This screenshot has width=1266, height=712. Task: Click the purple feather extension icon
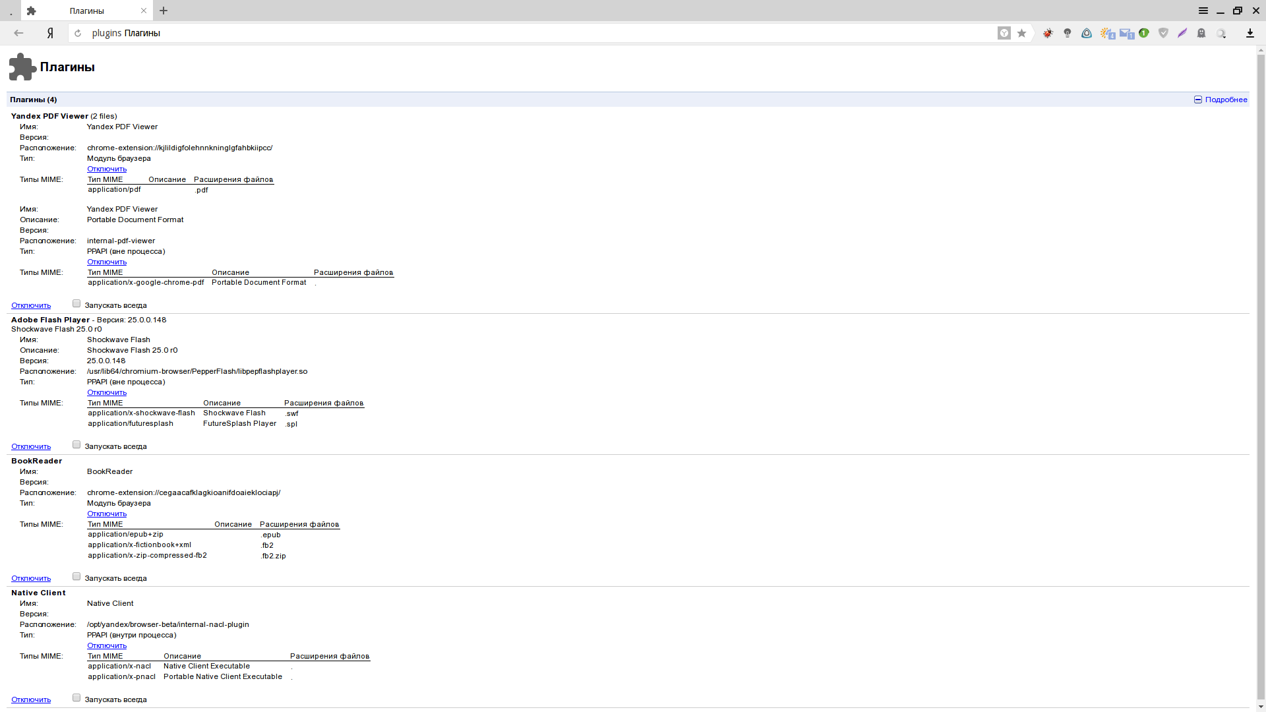click(1182, 33)
